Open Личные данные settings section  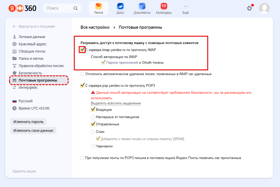pyautogui.click(x=32, y=37)
